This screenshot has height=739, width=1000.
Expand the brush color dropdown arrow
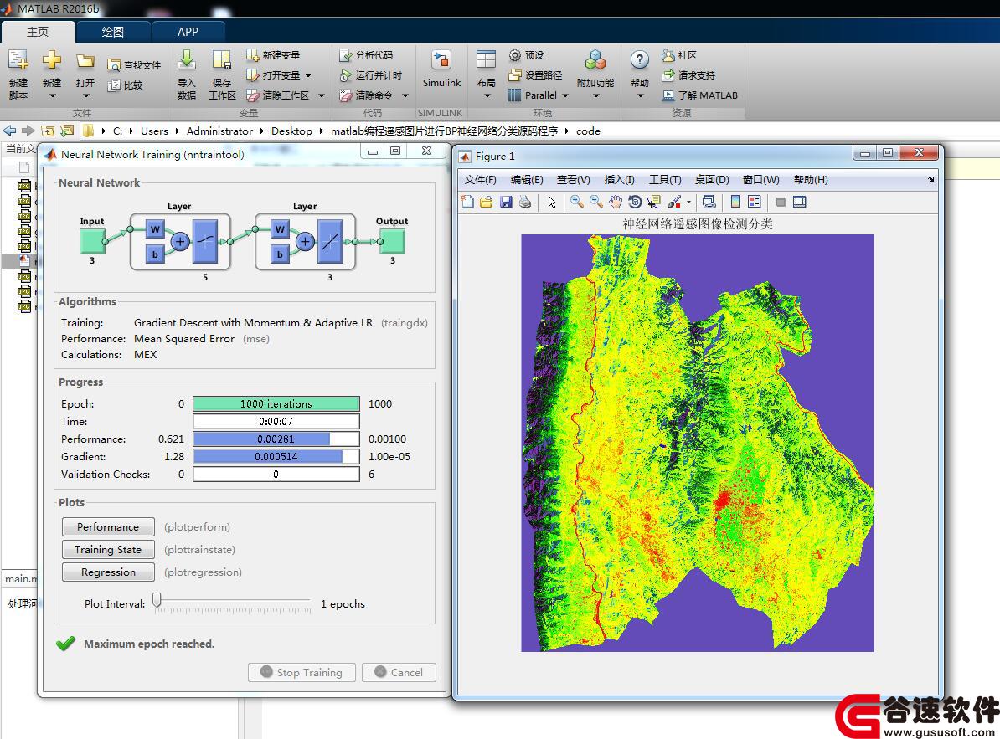(x=688, y=202)
